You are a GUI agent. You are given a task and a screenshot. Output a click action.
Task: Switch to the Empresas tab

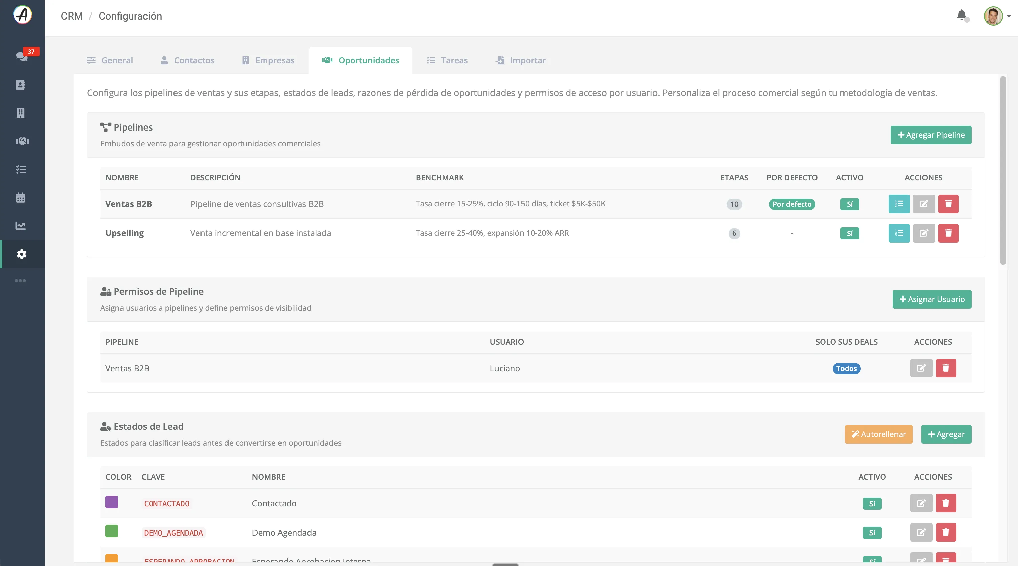(268, 60)
